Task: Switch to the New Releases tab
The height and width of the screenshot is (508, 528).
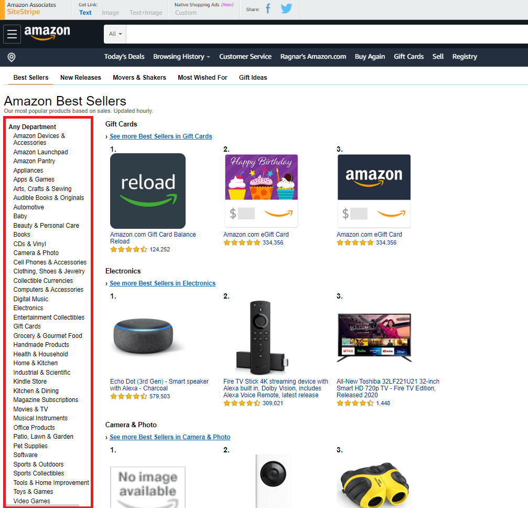Action: 80,78
